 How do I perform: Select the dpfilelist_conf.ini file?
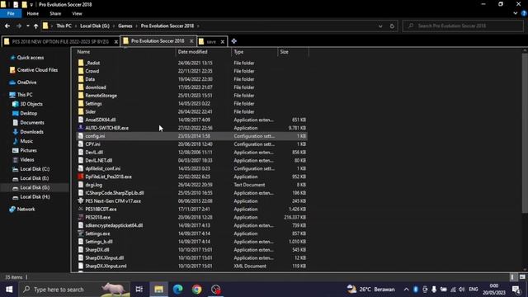tap(191, 168)
